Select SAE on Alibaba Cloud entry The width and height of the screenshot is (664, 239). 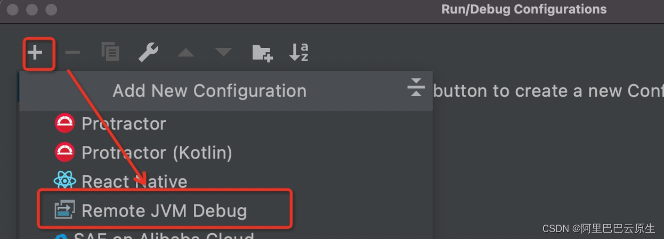pyautogui.click(x=164, y=236)
